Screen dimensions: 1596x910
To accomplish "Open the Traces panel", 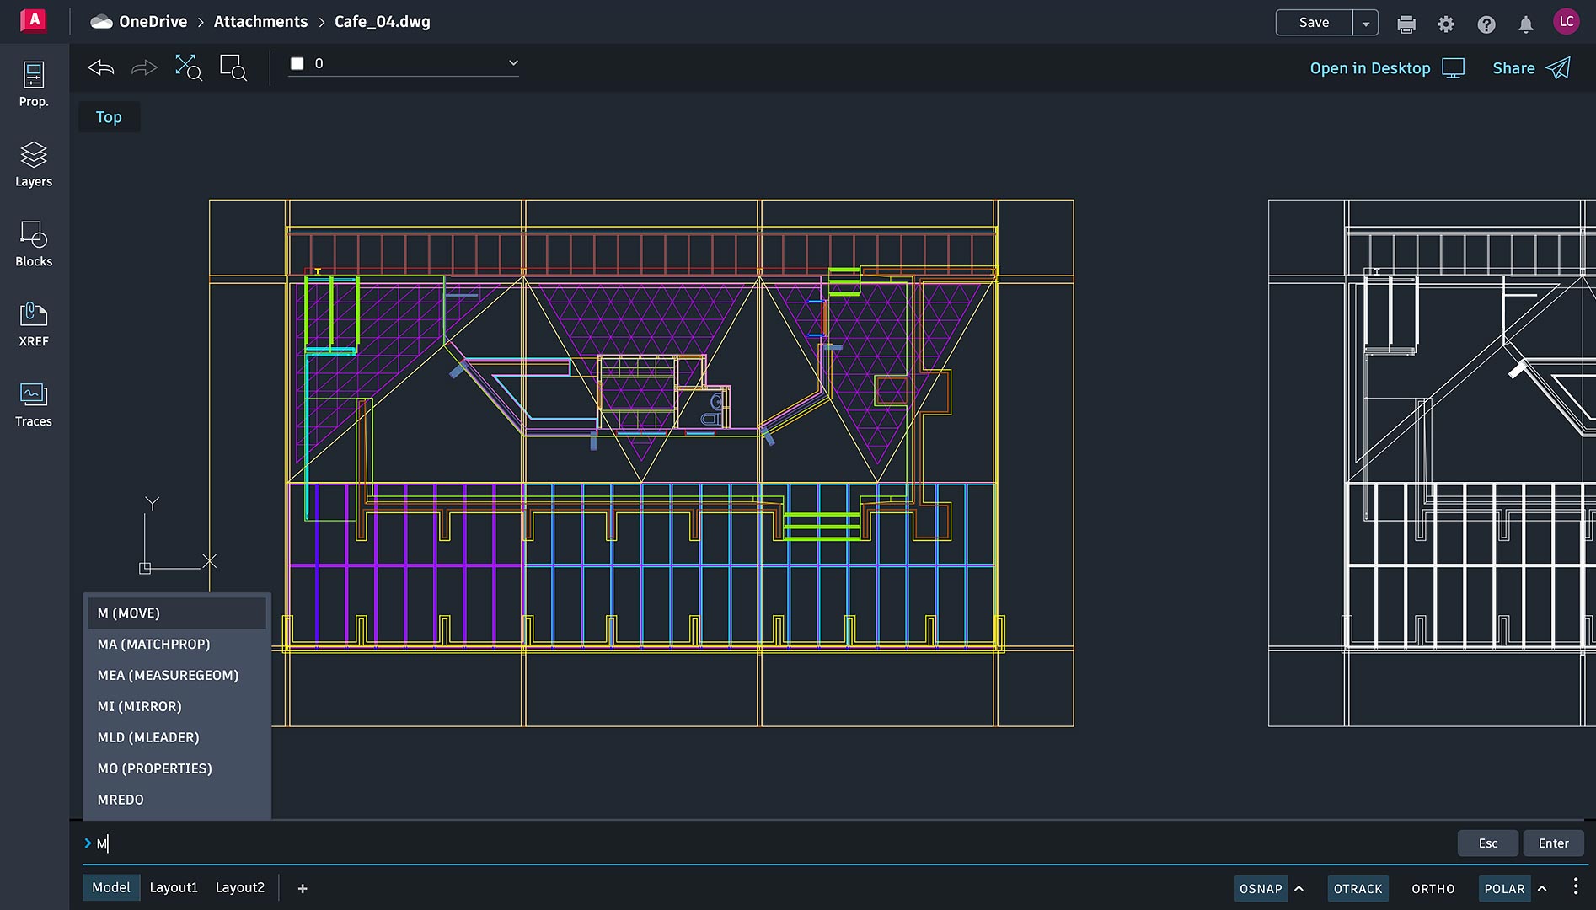I will [x=34, y=404].
